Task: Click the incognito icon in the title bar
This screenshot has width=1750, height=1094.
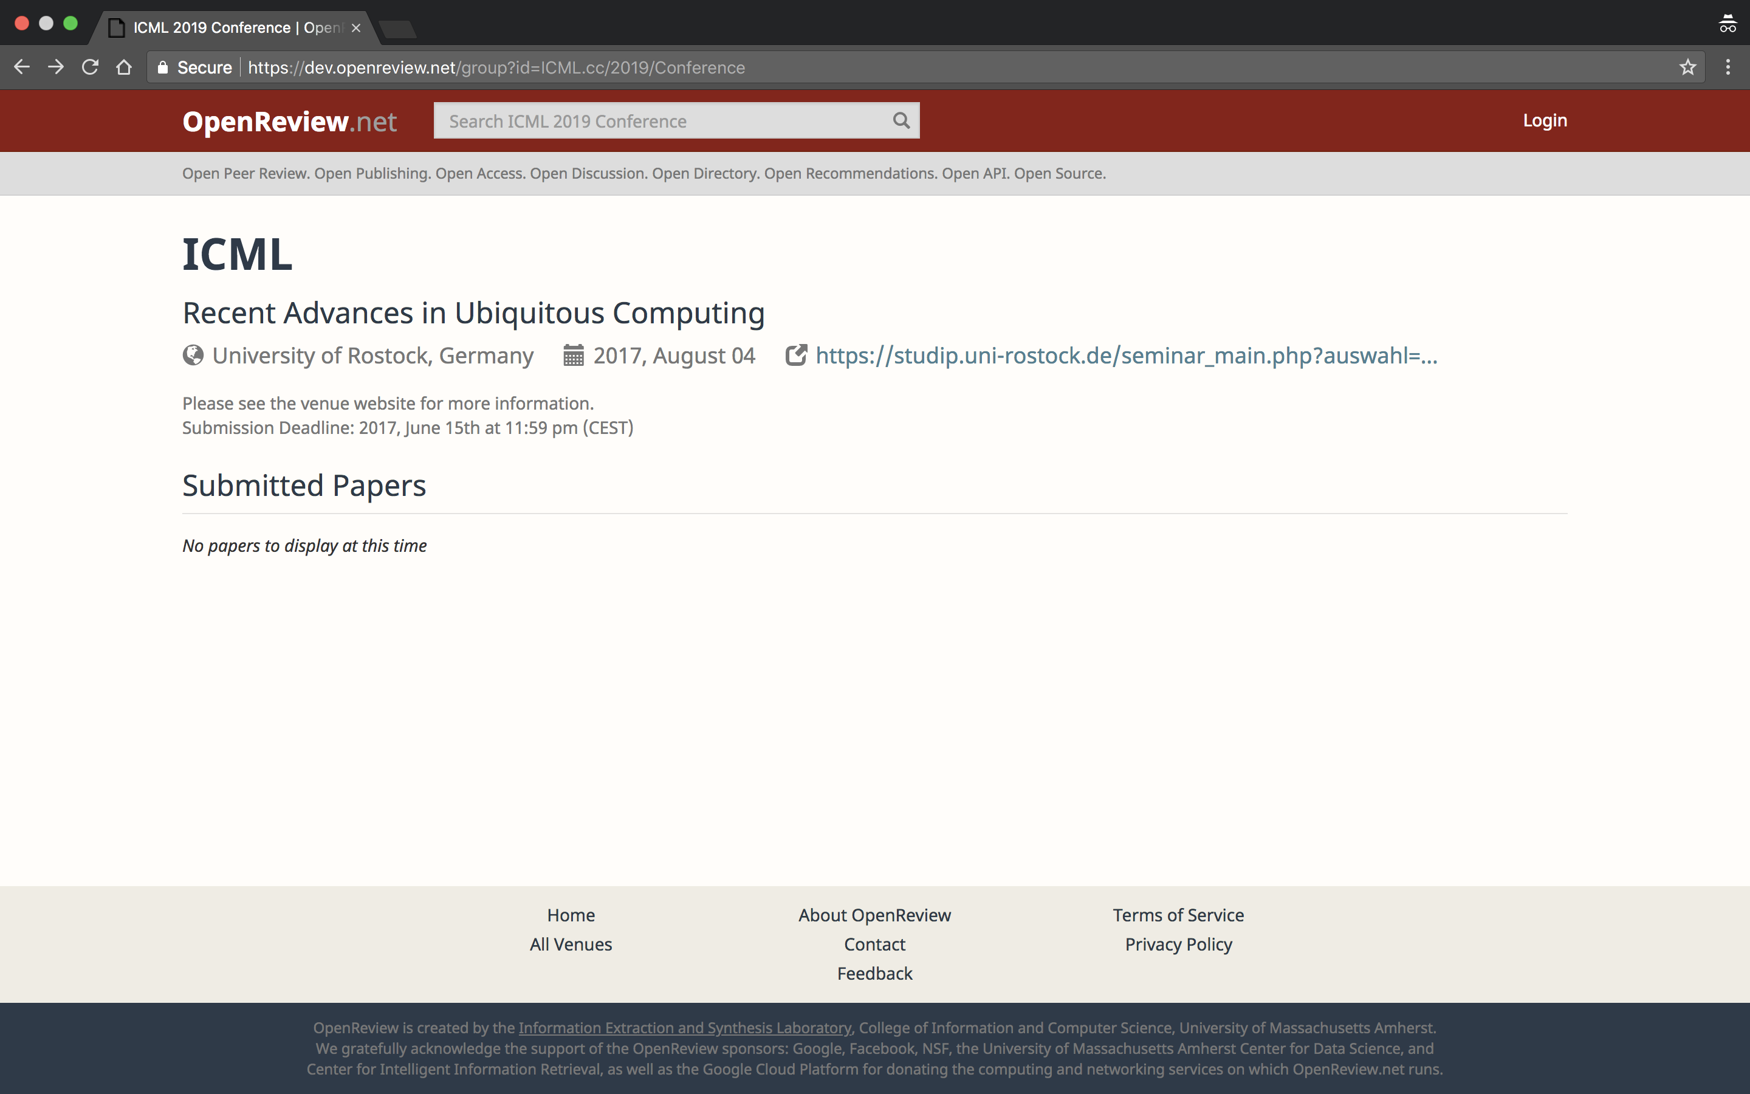Action: coord(1728,23)
